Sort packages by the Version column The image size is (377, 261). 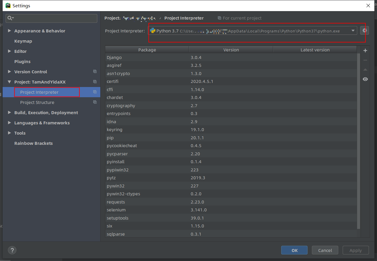pyautogui.click(x=231, y=49)
